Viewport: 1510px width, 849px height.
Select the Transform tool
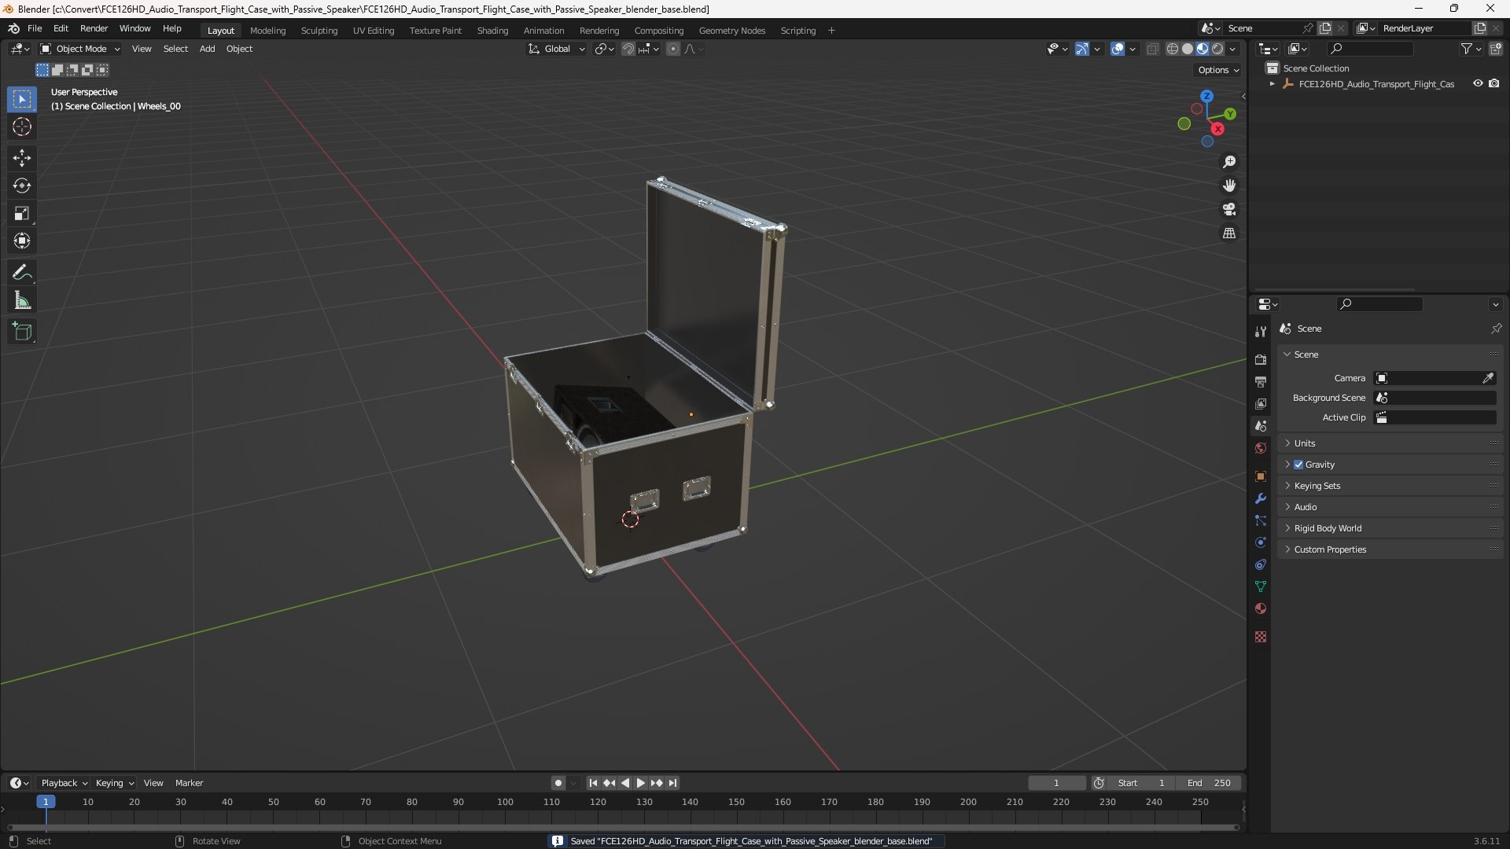22,241
